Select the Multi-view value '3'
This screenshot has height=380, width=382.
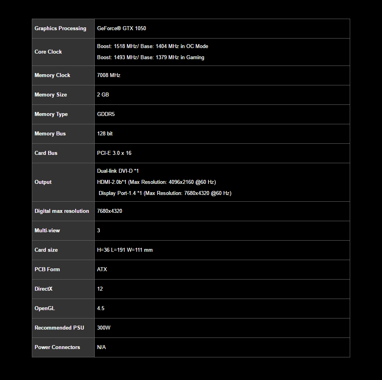[x=98, y=231]
